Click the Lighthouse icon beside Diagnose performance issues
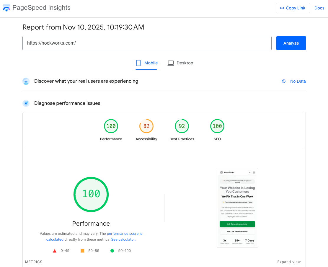Image resolution: width=328 pixels, height=267 pixels. coord(26,103)
